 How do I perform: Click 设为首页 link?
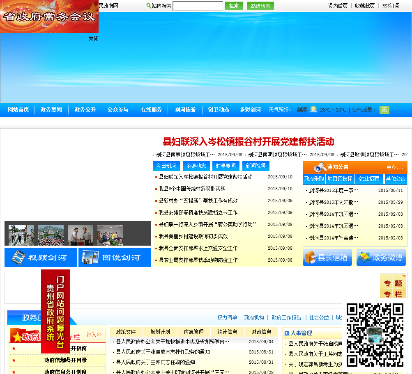(x=338, y=6)
